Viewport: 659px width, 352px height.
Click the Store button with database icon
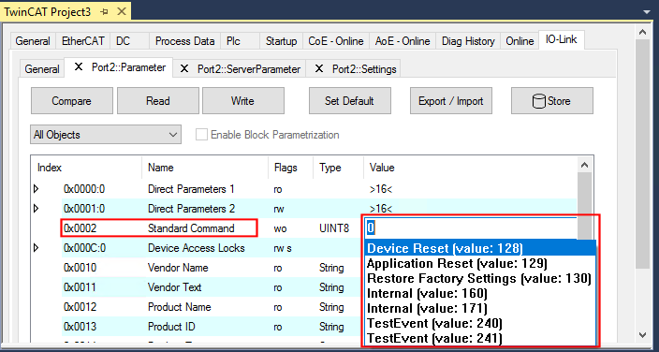click(552, 101)
